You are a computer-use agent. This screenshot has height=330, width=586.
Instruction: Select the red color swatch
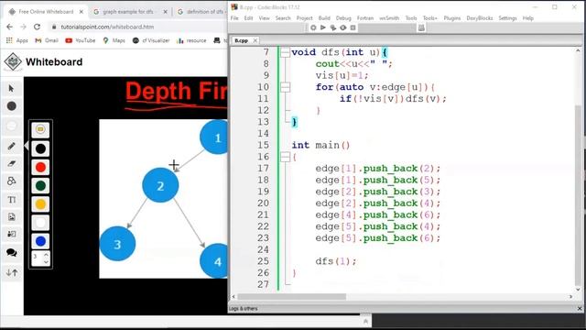pos(40,167)
